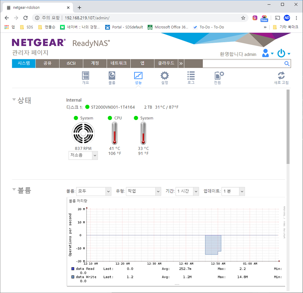Open the Cast media icon
The image size is (303, 293).
pos(278,18)
